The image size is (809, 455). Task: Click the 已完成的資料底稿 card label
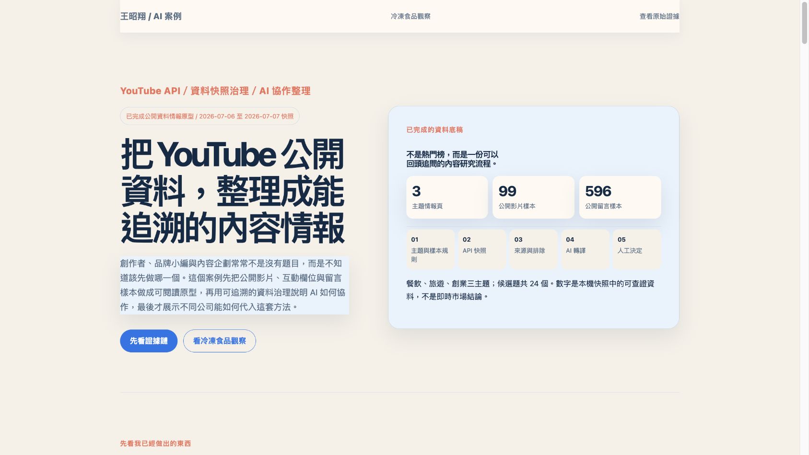click(434, 129)
